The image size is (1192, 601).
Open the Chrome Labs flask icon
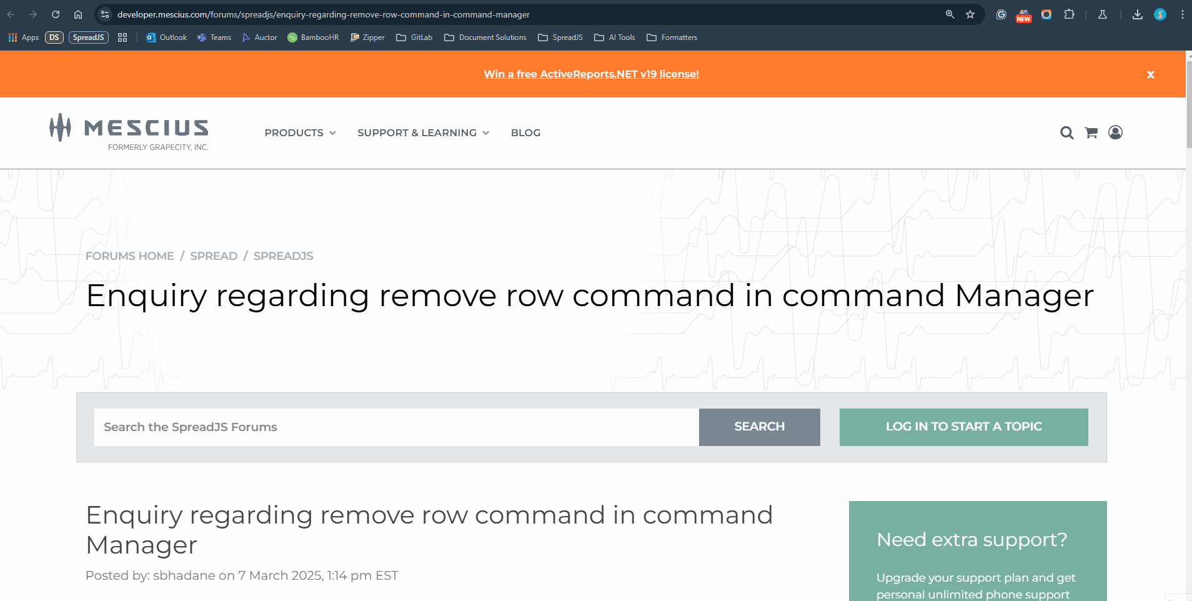click(1103, 14)
